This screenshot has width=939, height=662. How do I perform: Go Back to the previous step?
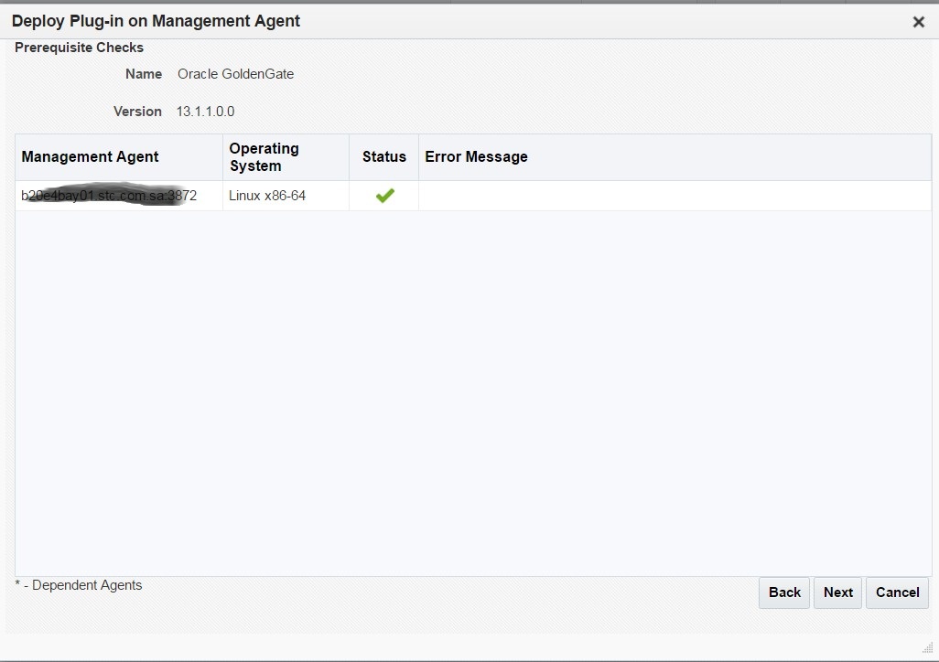pos(784,593)
